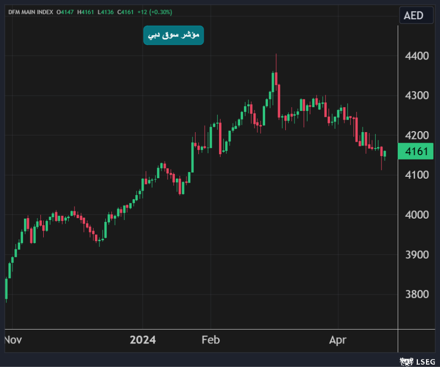440x367 pixels.
Task: Click the 3900 price axis label
Action: 417,255
